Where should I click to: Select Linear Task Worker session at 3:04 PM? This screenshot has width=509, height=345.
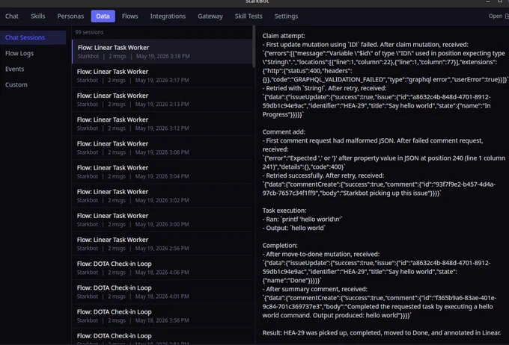[162, 171]
